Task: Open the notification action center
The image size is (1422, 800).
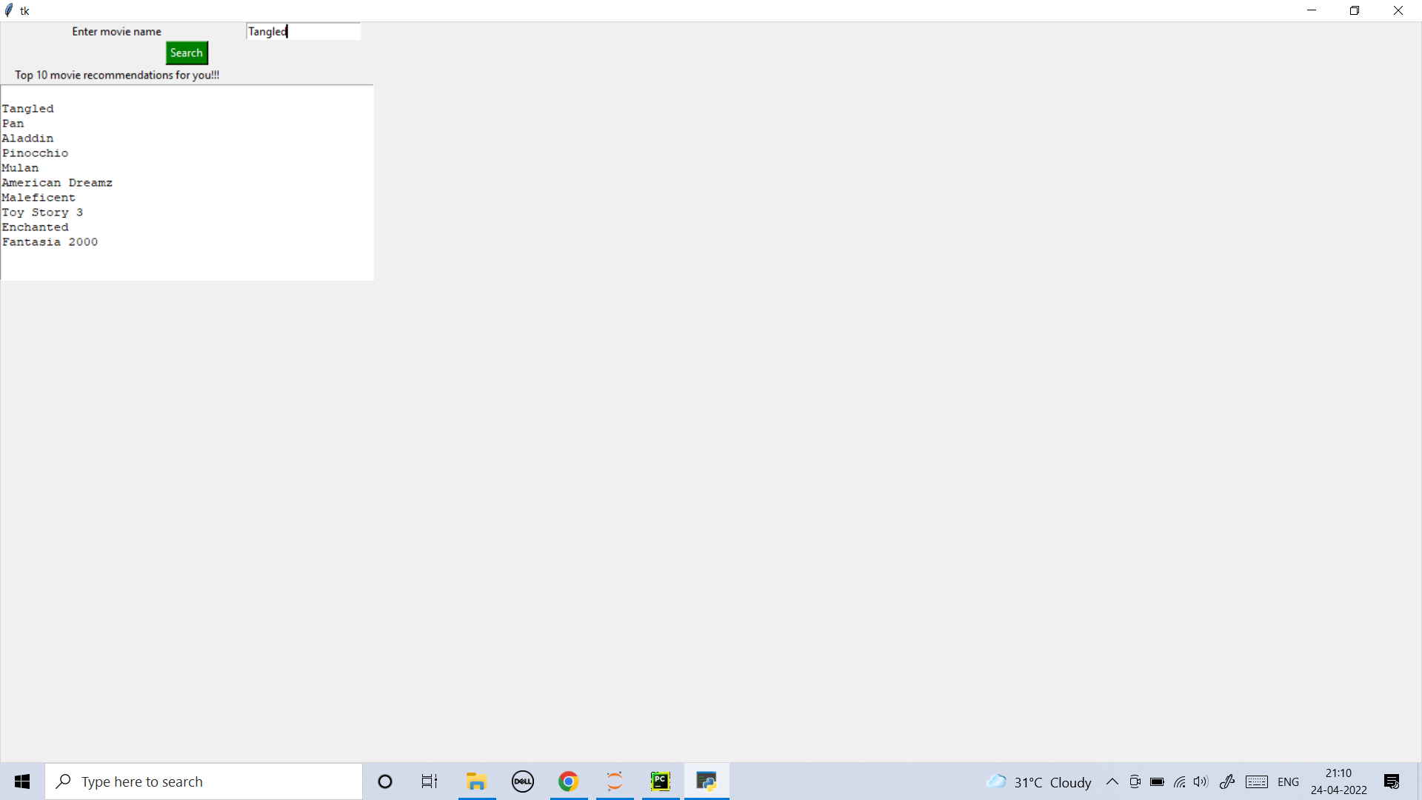Action: click(1392, 781)
